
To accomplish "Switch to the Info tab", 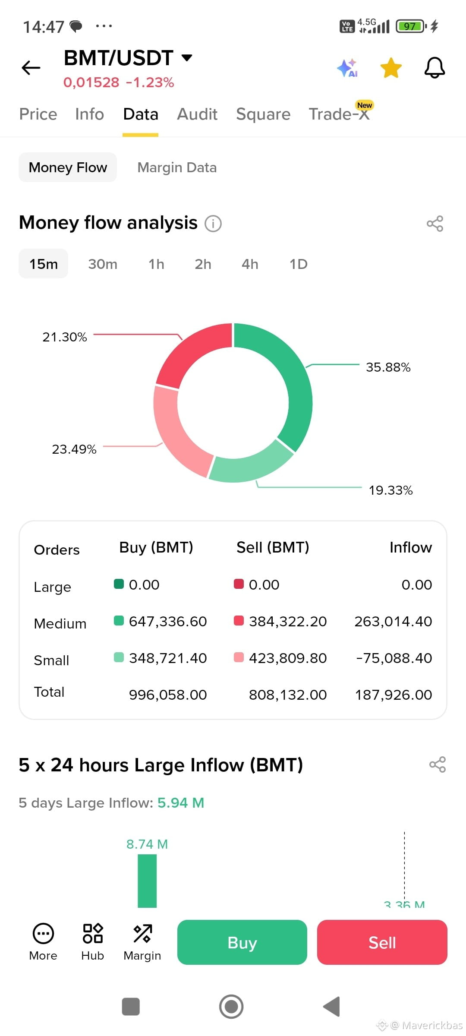I will click(89, 114).
